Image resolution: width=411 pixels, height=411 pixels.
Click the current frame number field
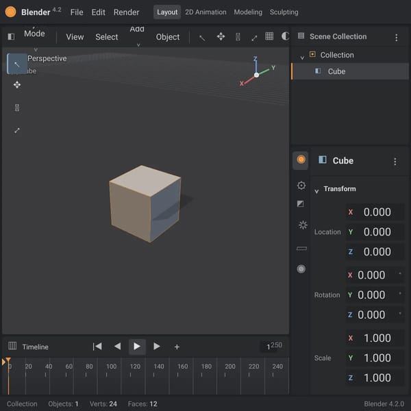(269, 347)
